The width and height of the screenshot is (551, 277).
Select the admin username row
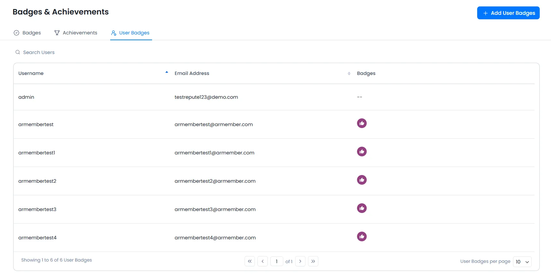coord(26,97)
